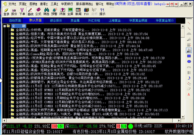
Task: Open the 服务器筛选G menu
Action: pyautogui.click(x=84, y=4)
